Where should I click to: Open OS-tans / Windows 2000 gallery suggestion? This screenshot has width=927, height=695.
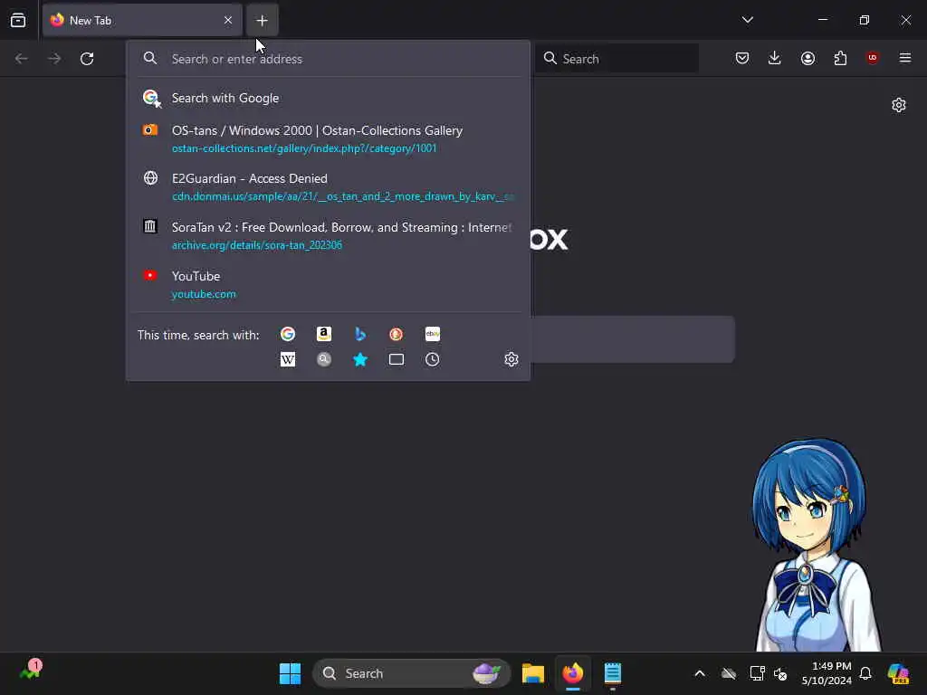coord(328,138)
